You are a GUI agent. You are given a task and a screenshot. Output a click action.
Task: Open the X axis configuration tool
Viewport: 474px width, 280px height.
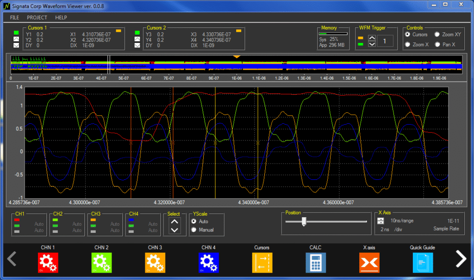pyautogui.click(x=369, y=262)
